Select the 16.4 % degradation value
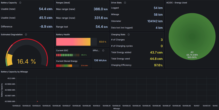219x110 pixels. pos(27,61)
